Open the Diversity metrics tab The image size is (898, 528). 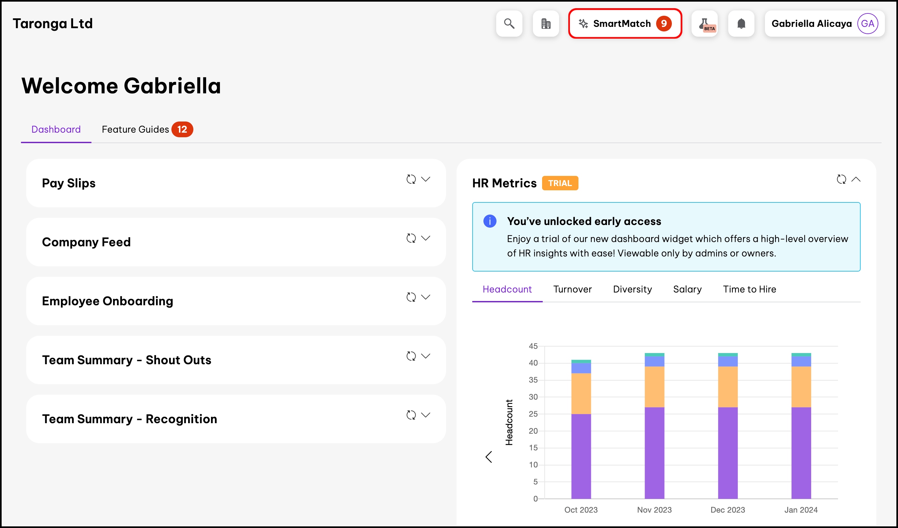coord(632,289)
